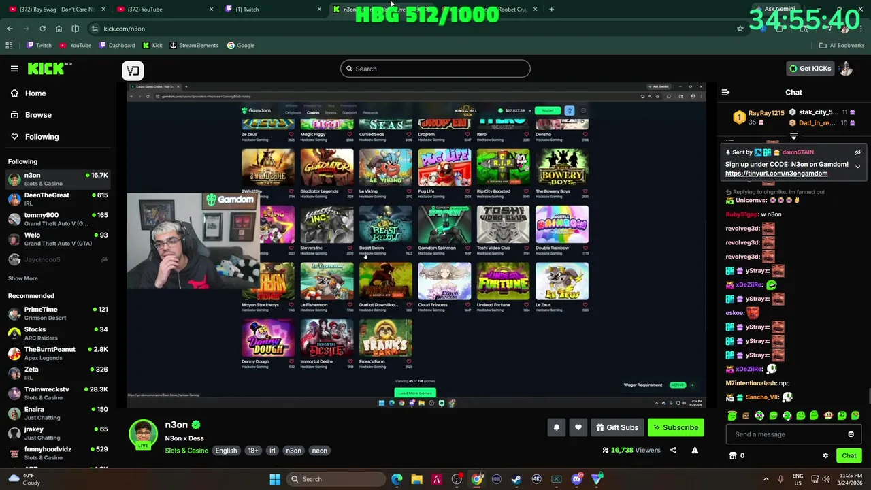Expand the pinned message chevron
The image size is (871, 490).
point(857,167)
